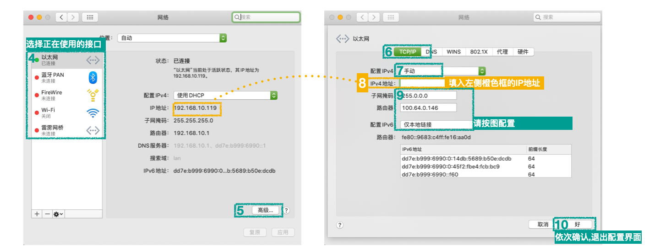Select the Wi-Fi interface in sidebar
The width and height of the screenshot is (649, 252).
point(64,113)
